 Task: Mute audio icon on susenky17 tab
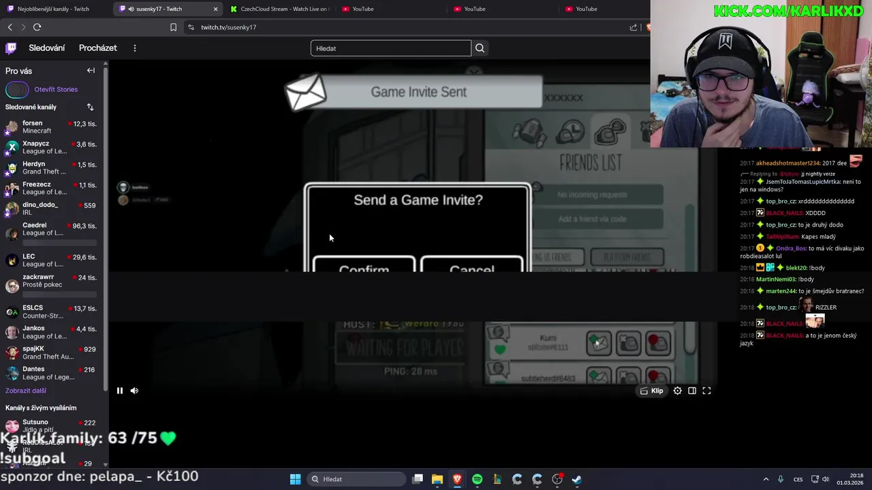coord(131,9)
